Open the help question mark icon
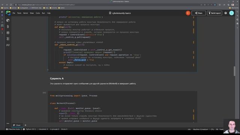The height and width of the screenshot is (135, 240). (226, 13)
